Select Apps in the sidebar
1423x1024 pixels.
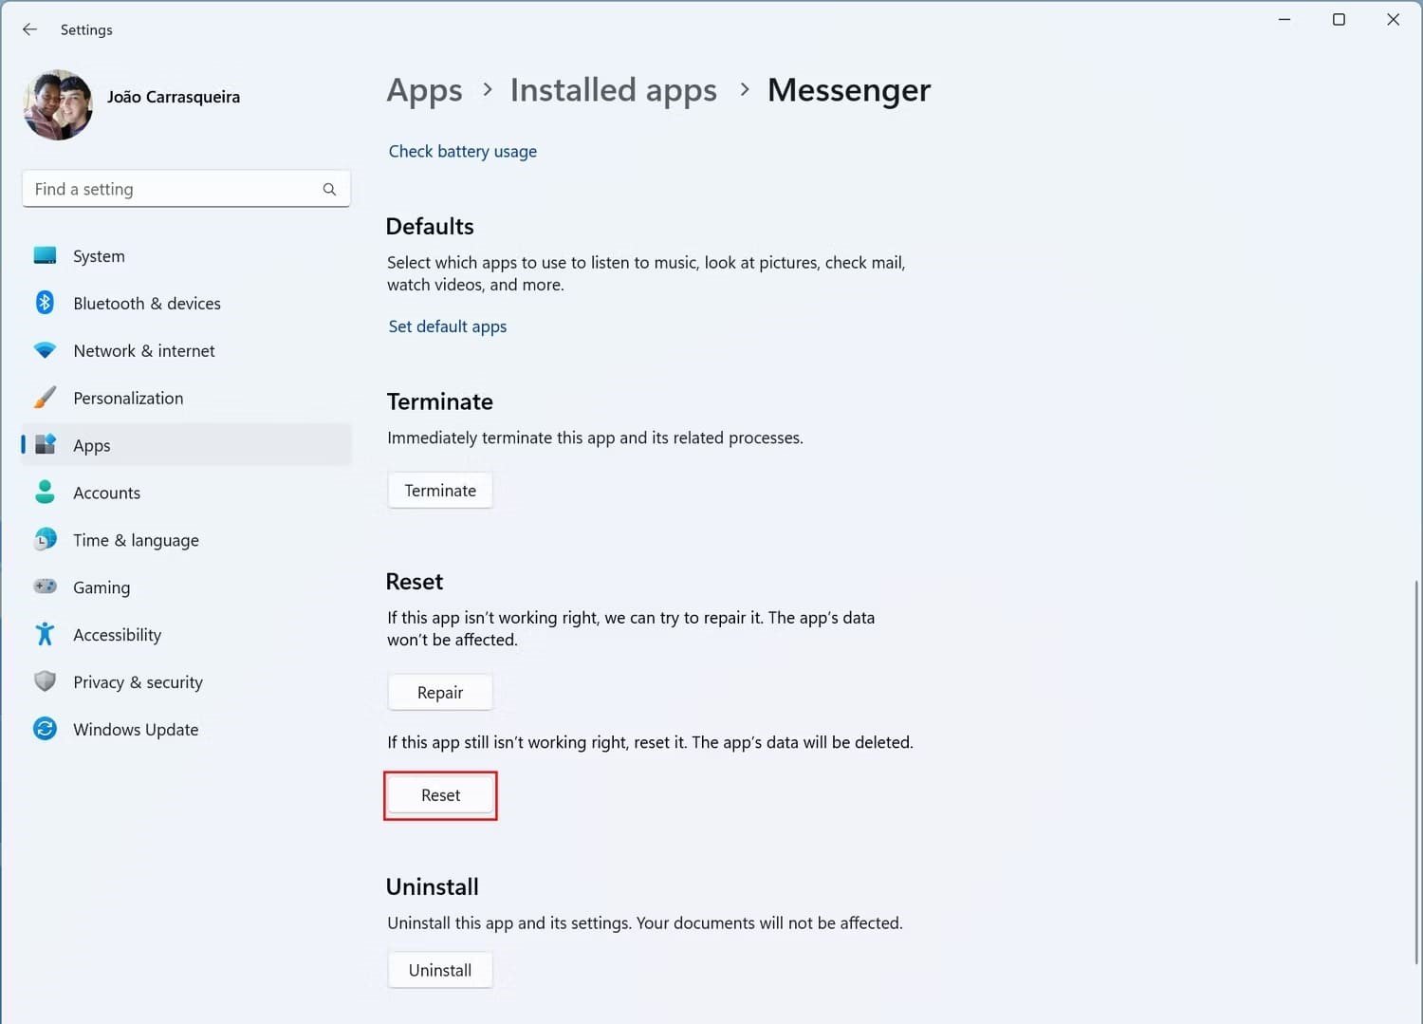point(186,445)
